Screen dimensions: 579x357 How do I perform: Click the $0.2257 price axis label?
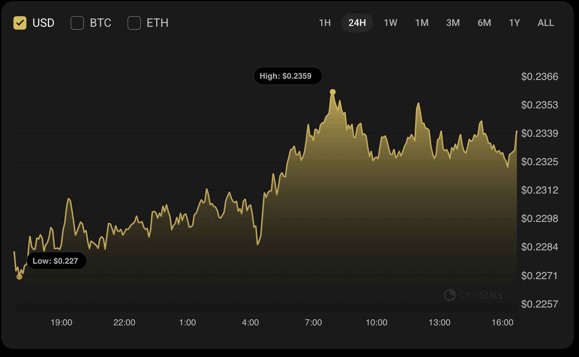[540, 304]
